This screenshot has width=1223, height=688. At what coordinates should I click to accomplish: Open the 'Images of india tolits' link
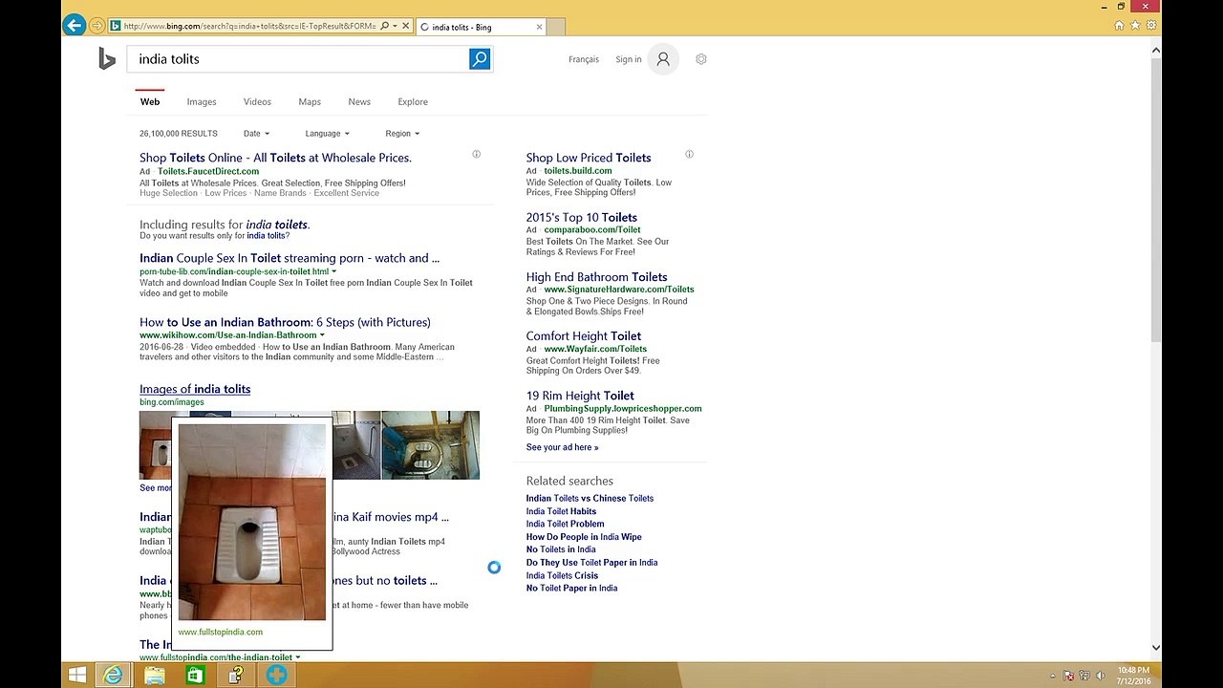pos(195,389)
